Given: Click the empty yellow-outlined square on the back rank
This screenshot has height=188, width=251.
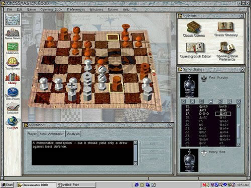Looking at the screenshot, I should click(113, 37).
